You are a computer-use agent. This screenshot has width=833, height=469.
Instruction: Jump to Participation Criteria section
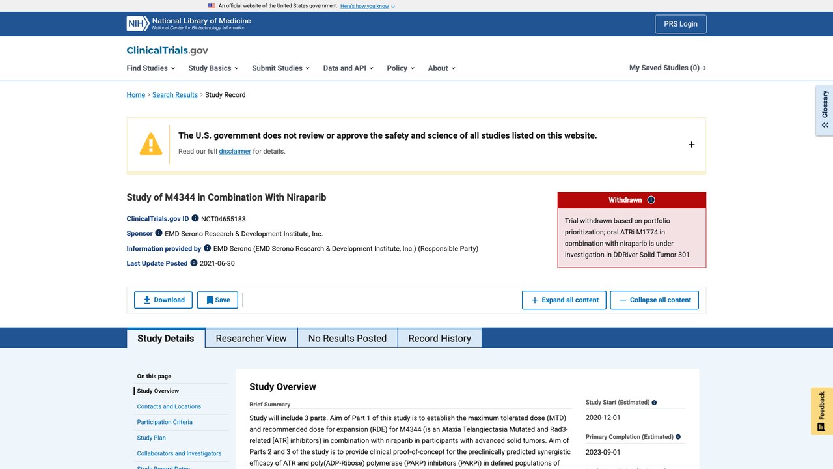(x=165, y=422)
